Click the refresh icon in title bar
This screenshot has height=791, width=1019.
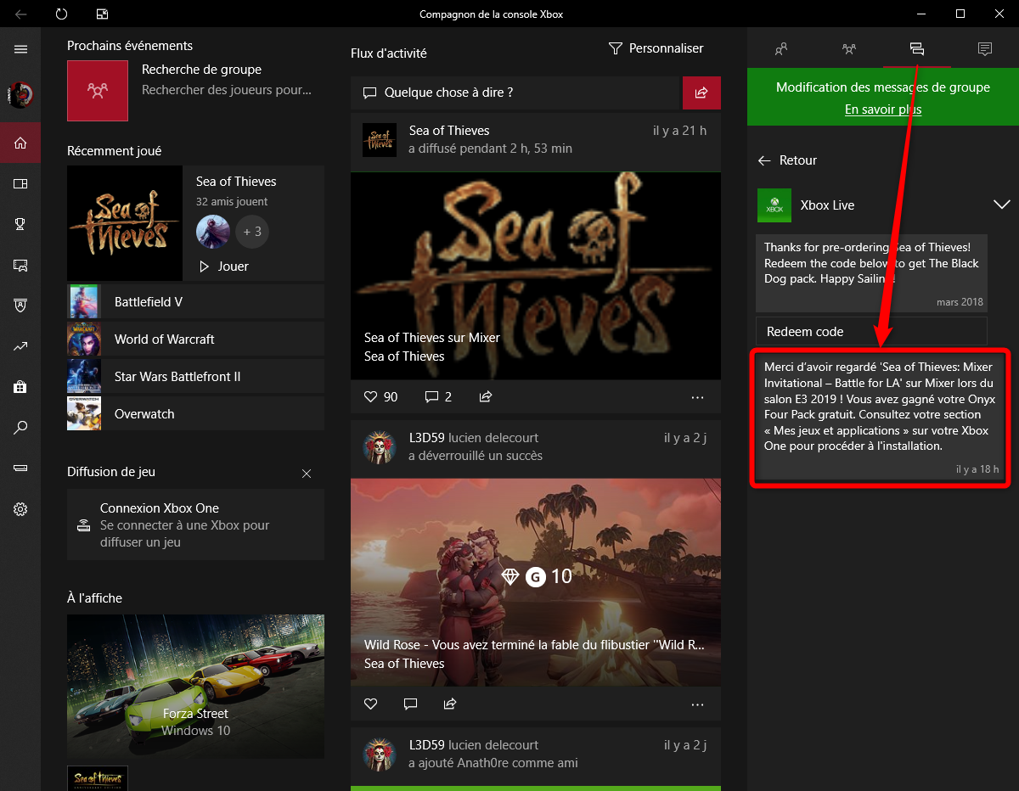pyautogui.click(x=61, y=14)
